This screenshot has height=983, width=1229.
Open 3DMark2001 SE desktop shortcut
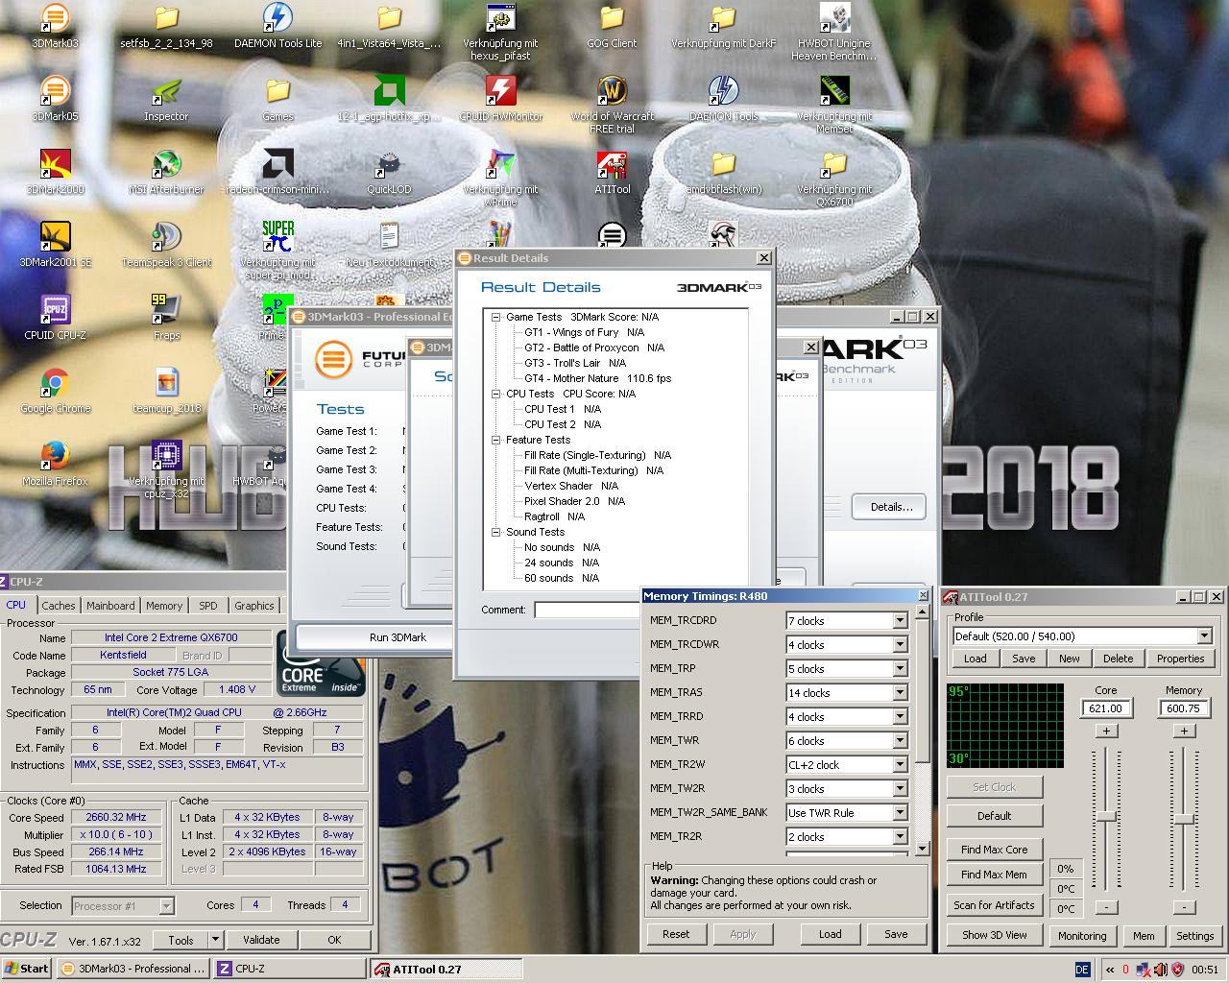55,245
